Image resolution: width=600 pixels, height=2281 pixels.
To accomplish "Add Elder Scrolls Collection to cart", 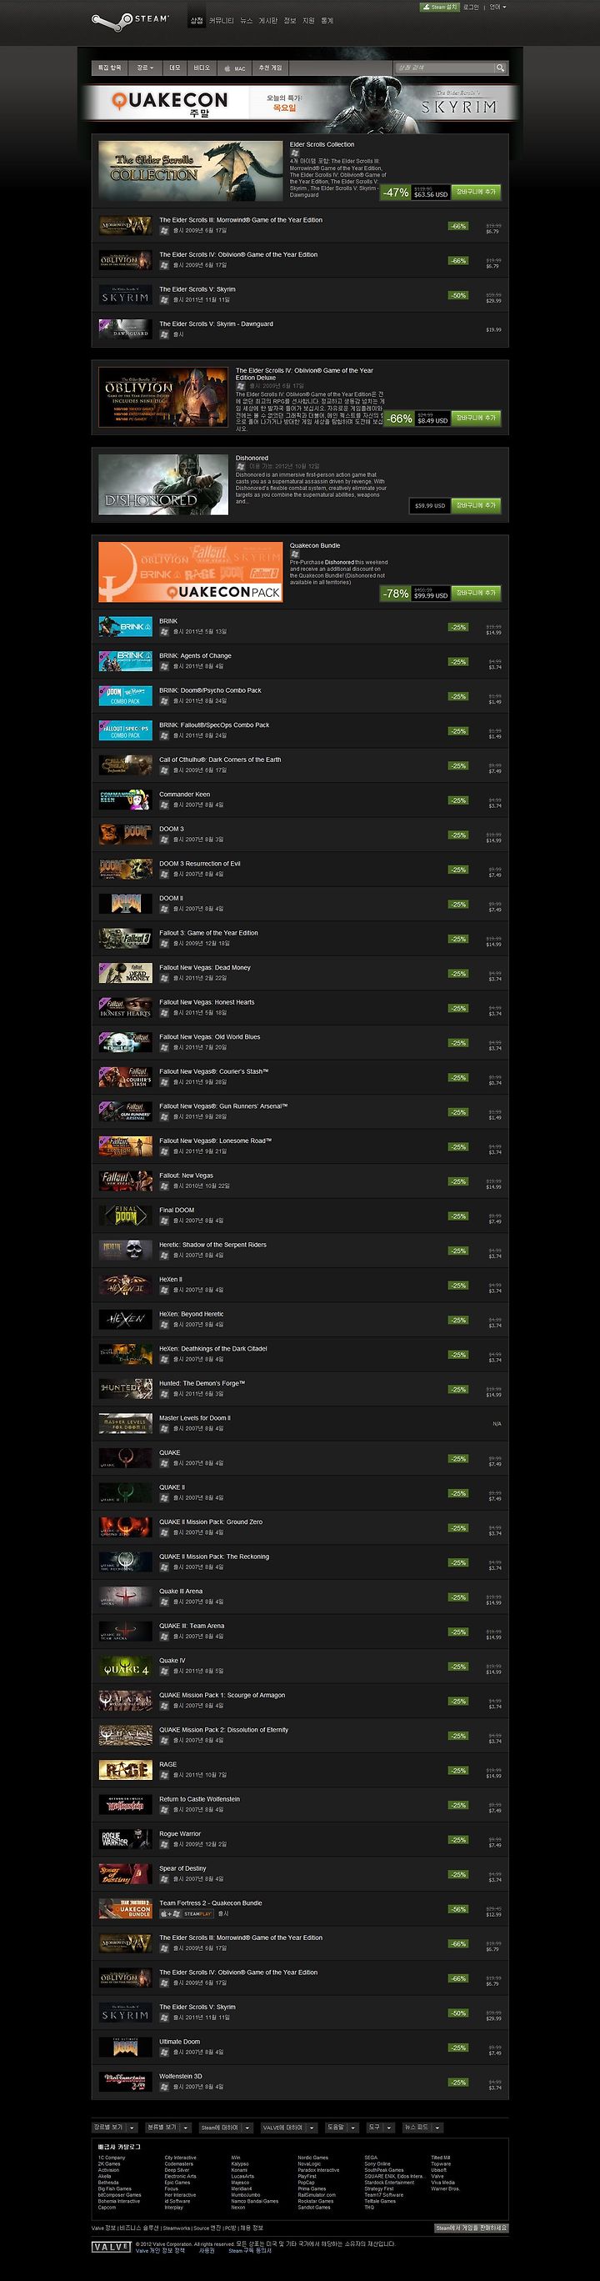I will pyautogui.click(x=476, y=191).
